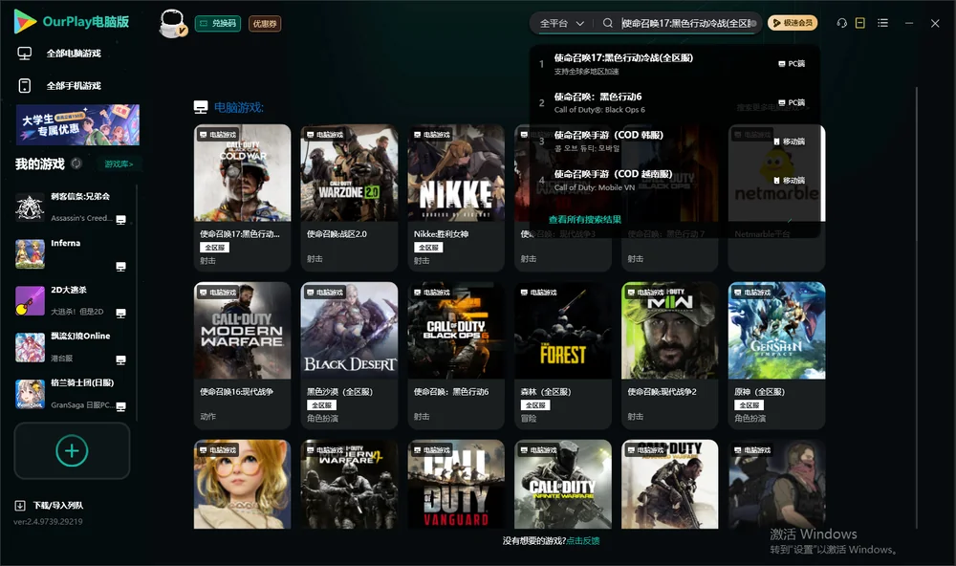Open Black Ops 6 game card in grid
The image size is (956, 566).
(x=456, y=356)
